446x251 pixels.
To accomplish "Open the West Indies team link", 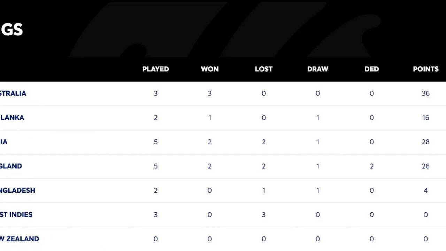I will 16,214.
